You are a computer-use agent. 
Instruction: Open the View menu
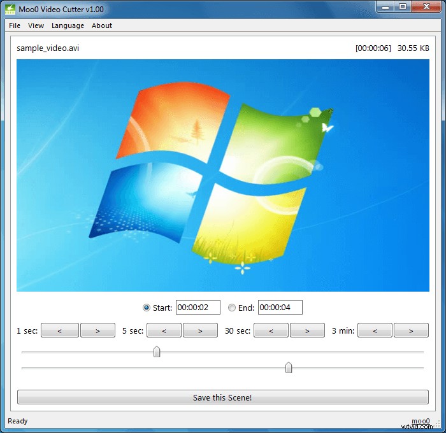(36, 25)
